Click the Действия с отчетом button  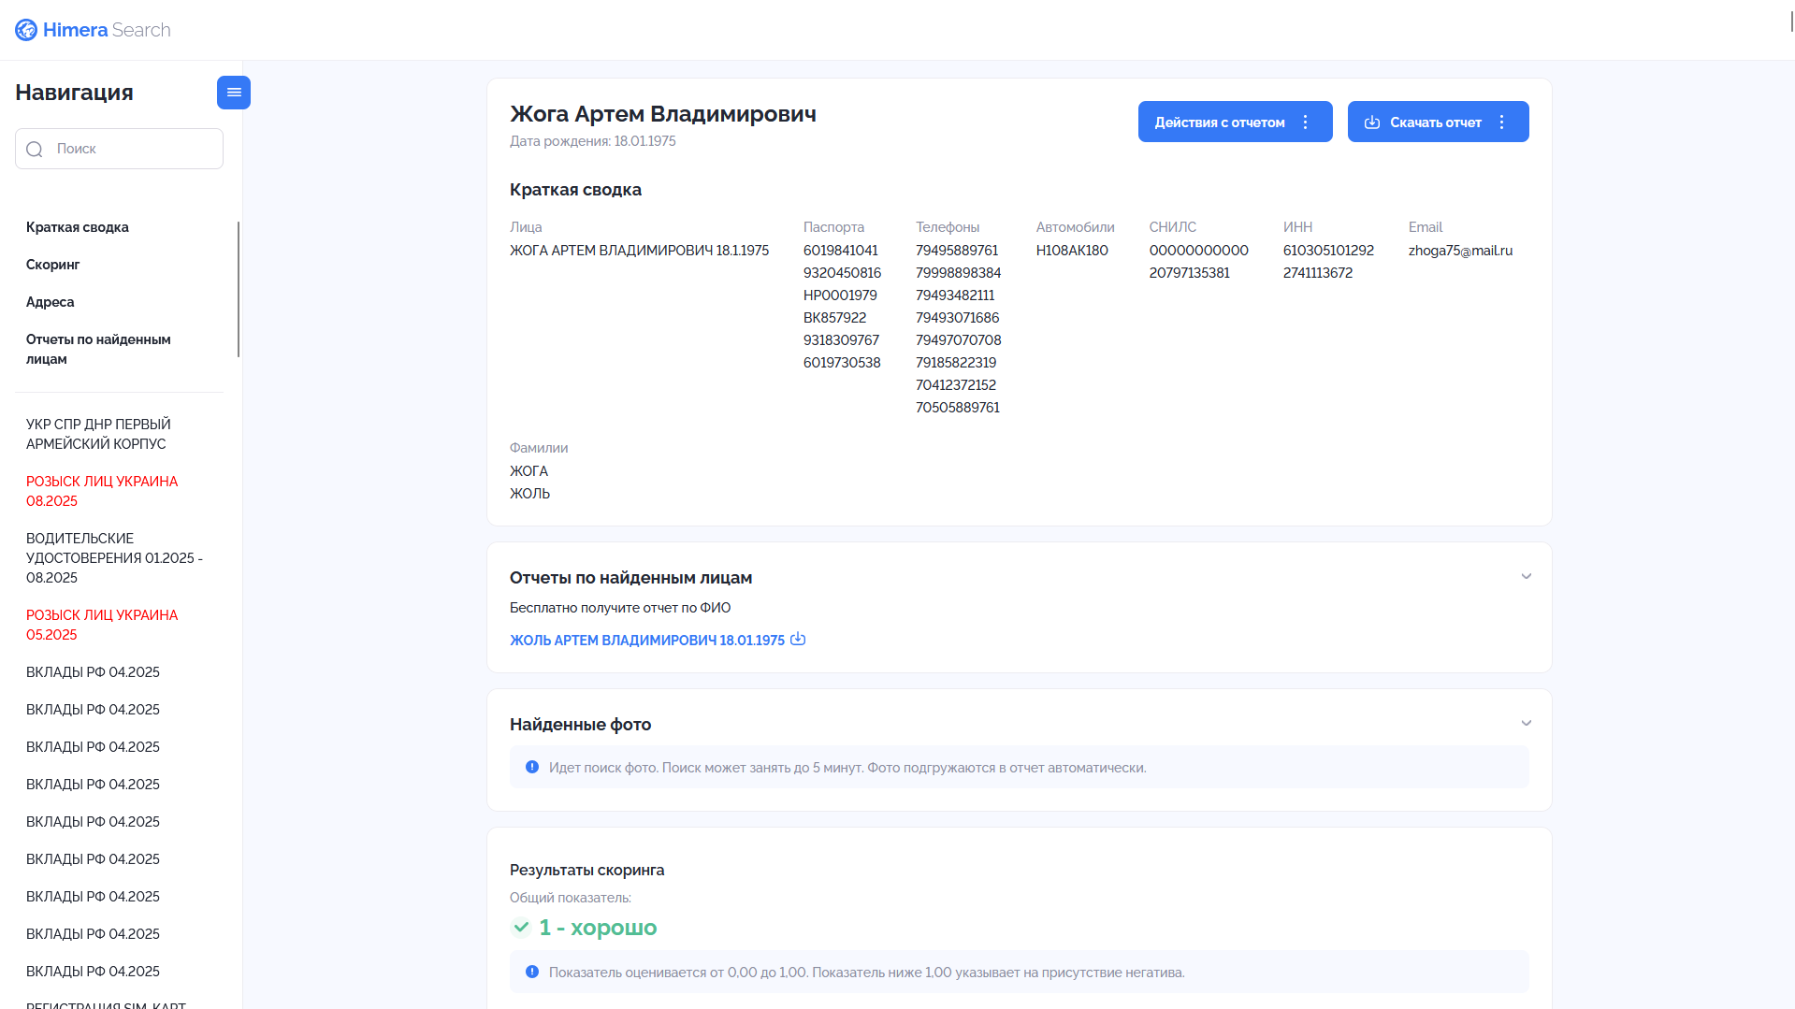click(1235, 122)
